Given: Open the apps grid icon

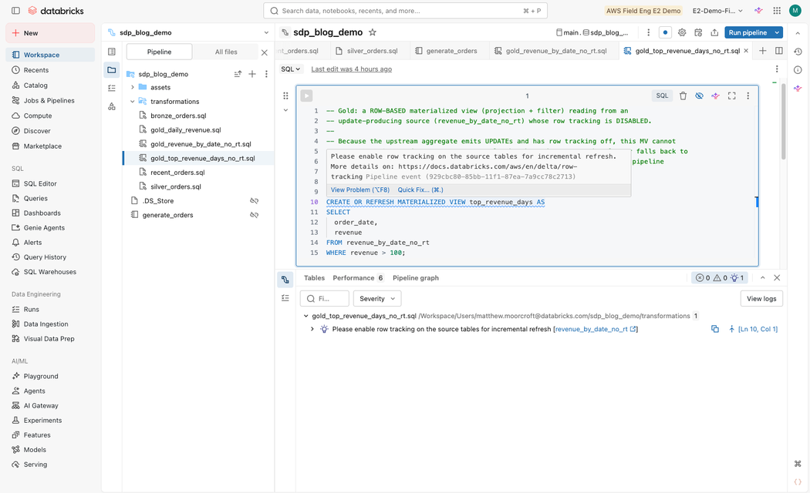Looking at the screenshot, I should coord(776,10).
